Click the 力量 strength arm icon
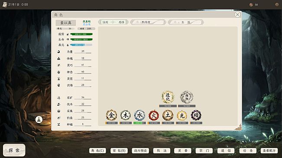 tap(58, 52)
